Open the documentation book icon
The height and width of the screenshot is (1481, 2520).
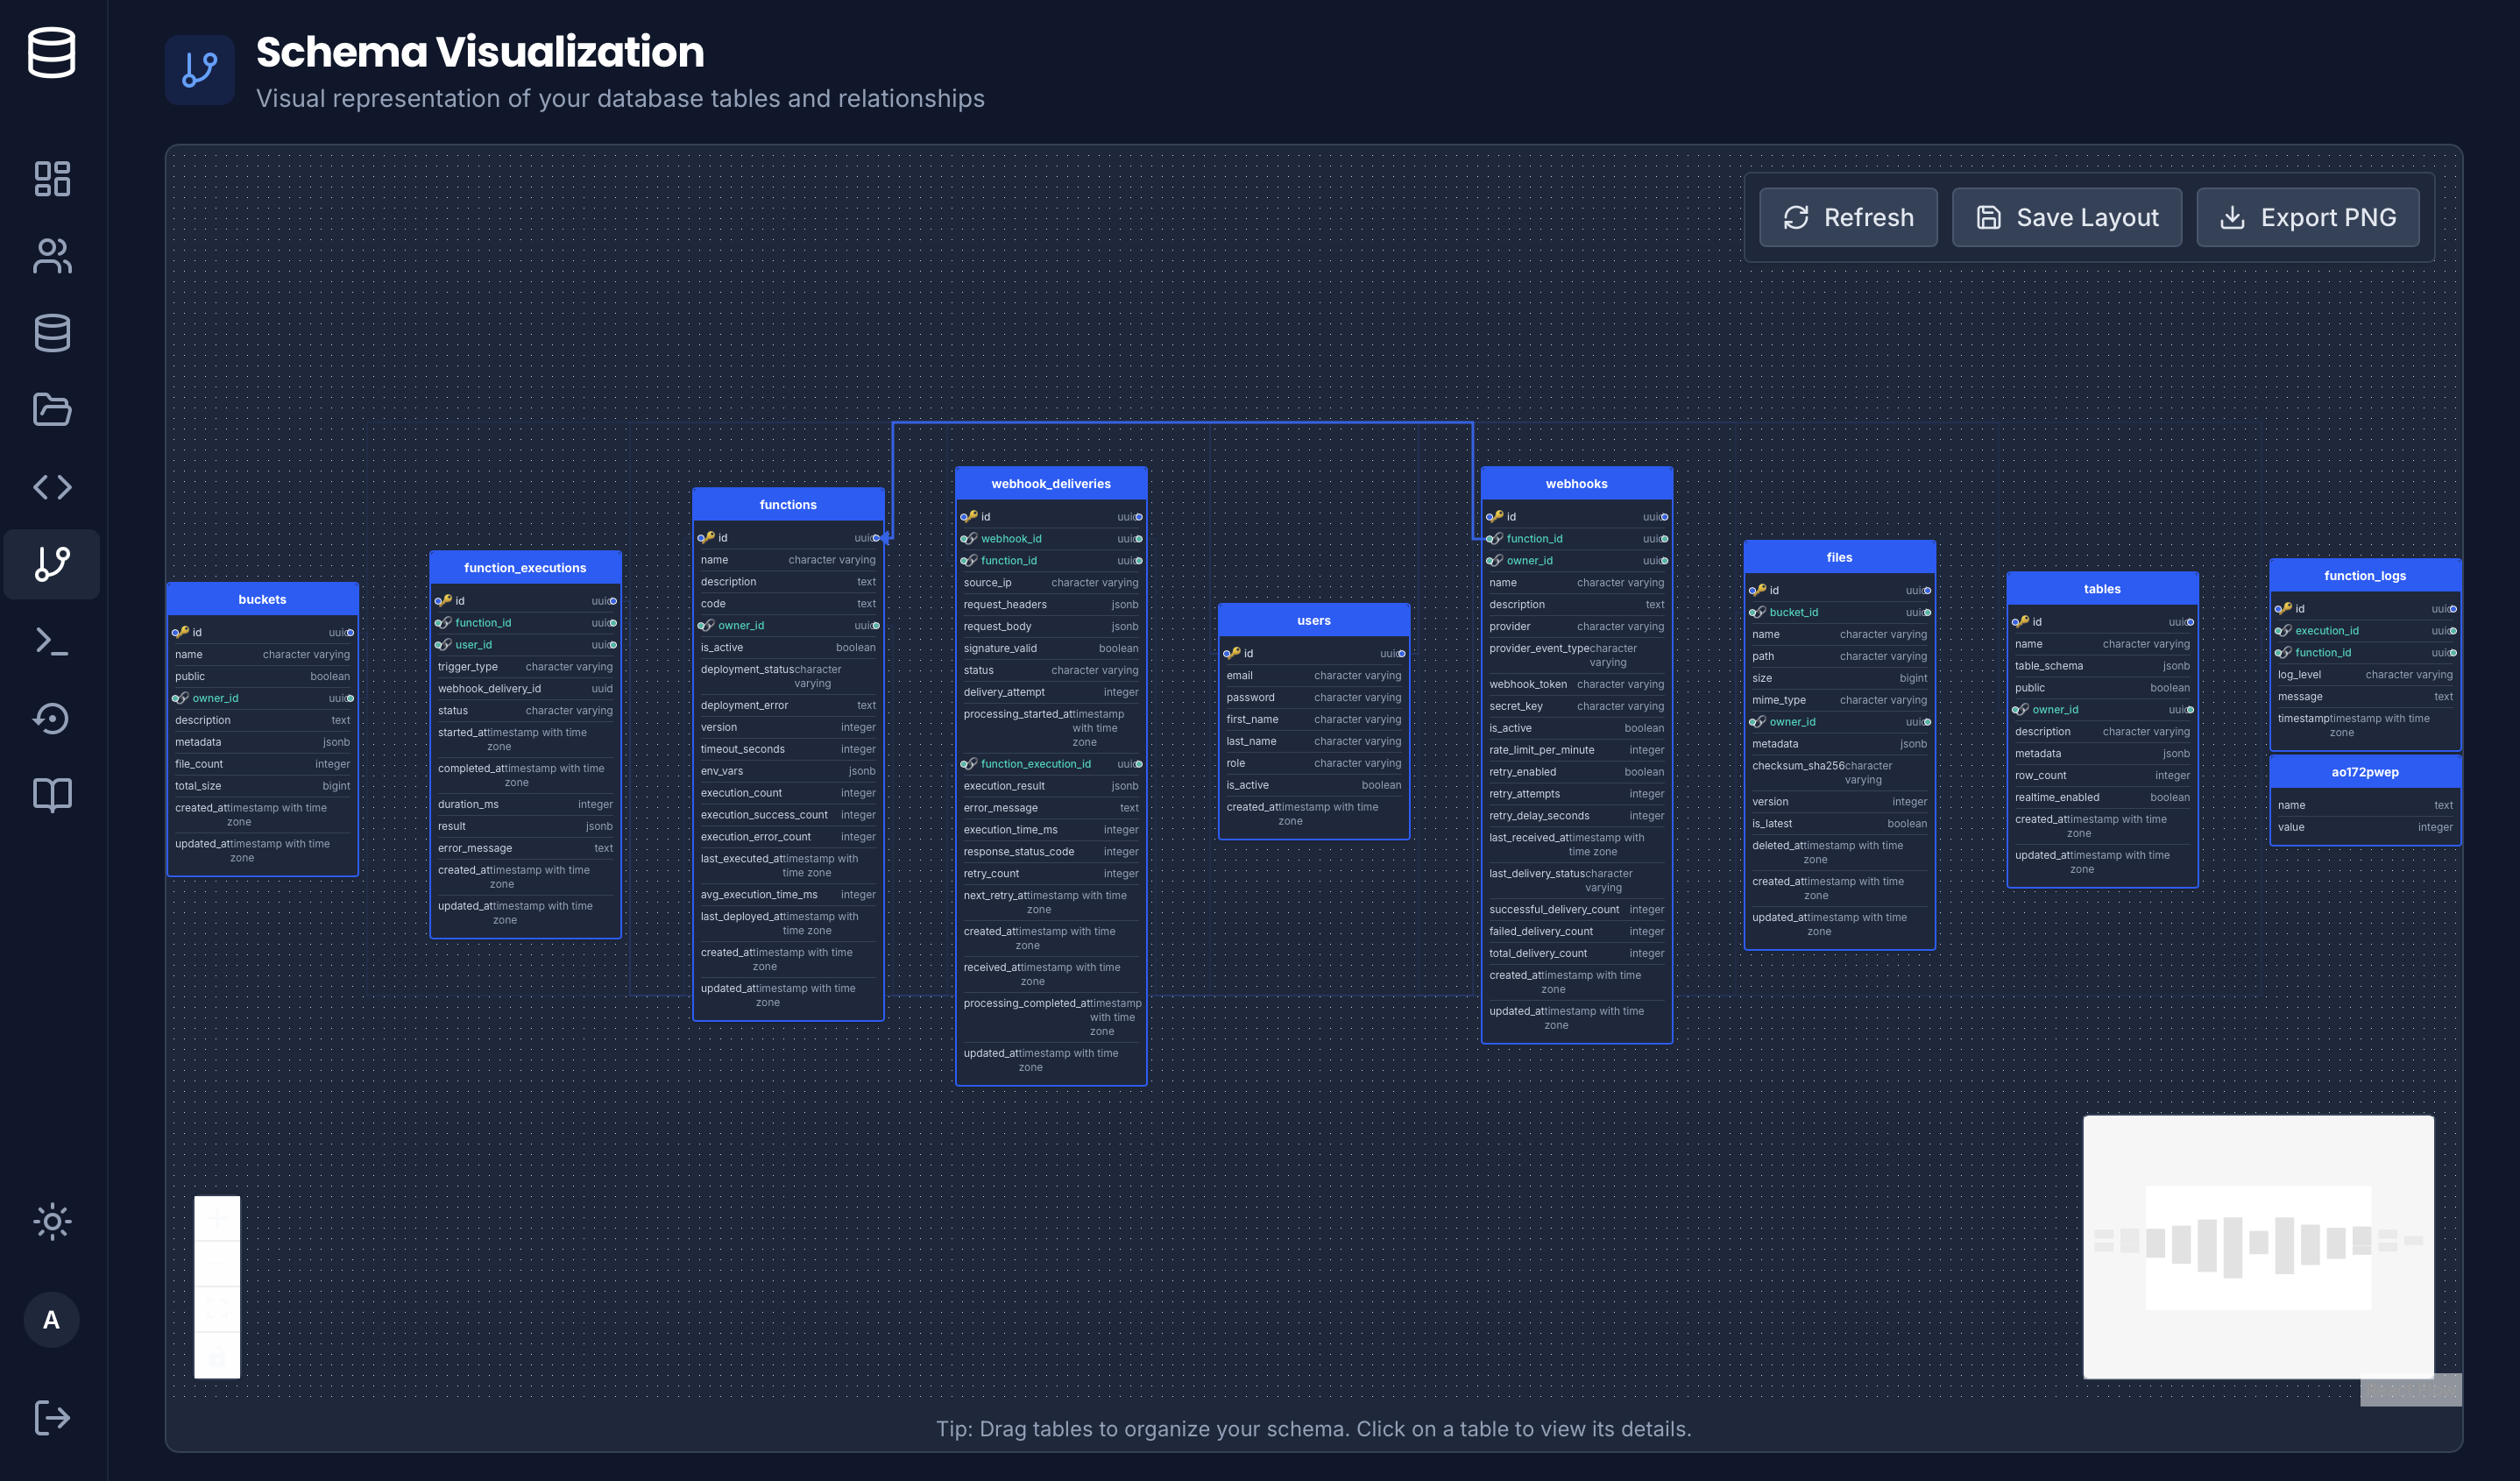tap(52, 795)
